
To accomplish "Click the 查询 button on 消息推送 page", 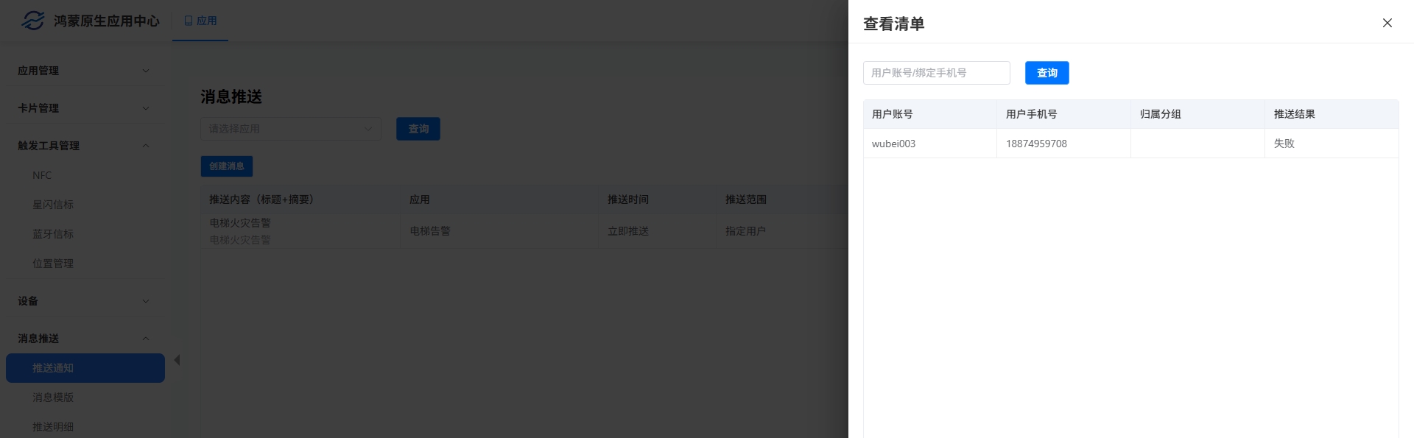I will [x=418, y=129].
